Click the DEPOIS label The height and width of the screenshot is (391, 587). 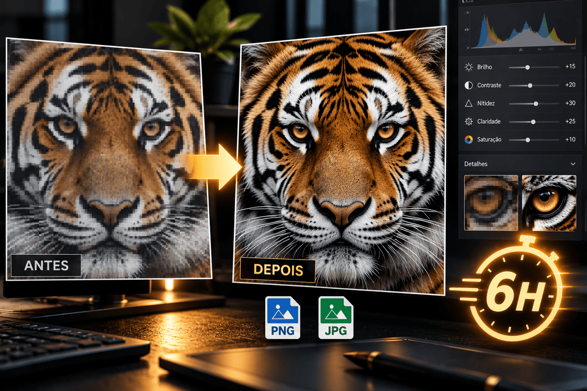[278, 270]
